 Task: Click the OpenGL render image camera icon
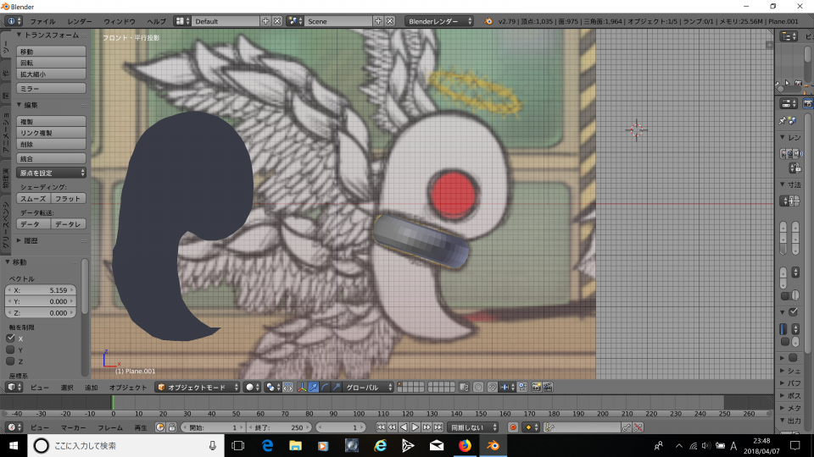[536, 387]
